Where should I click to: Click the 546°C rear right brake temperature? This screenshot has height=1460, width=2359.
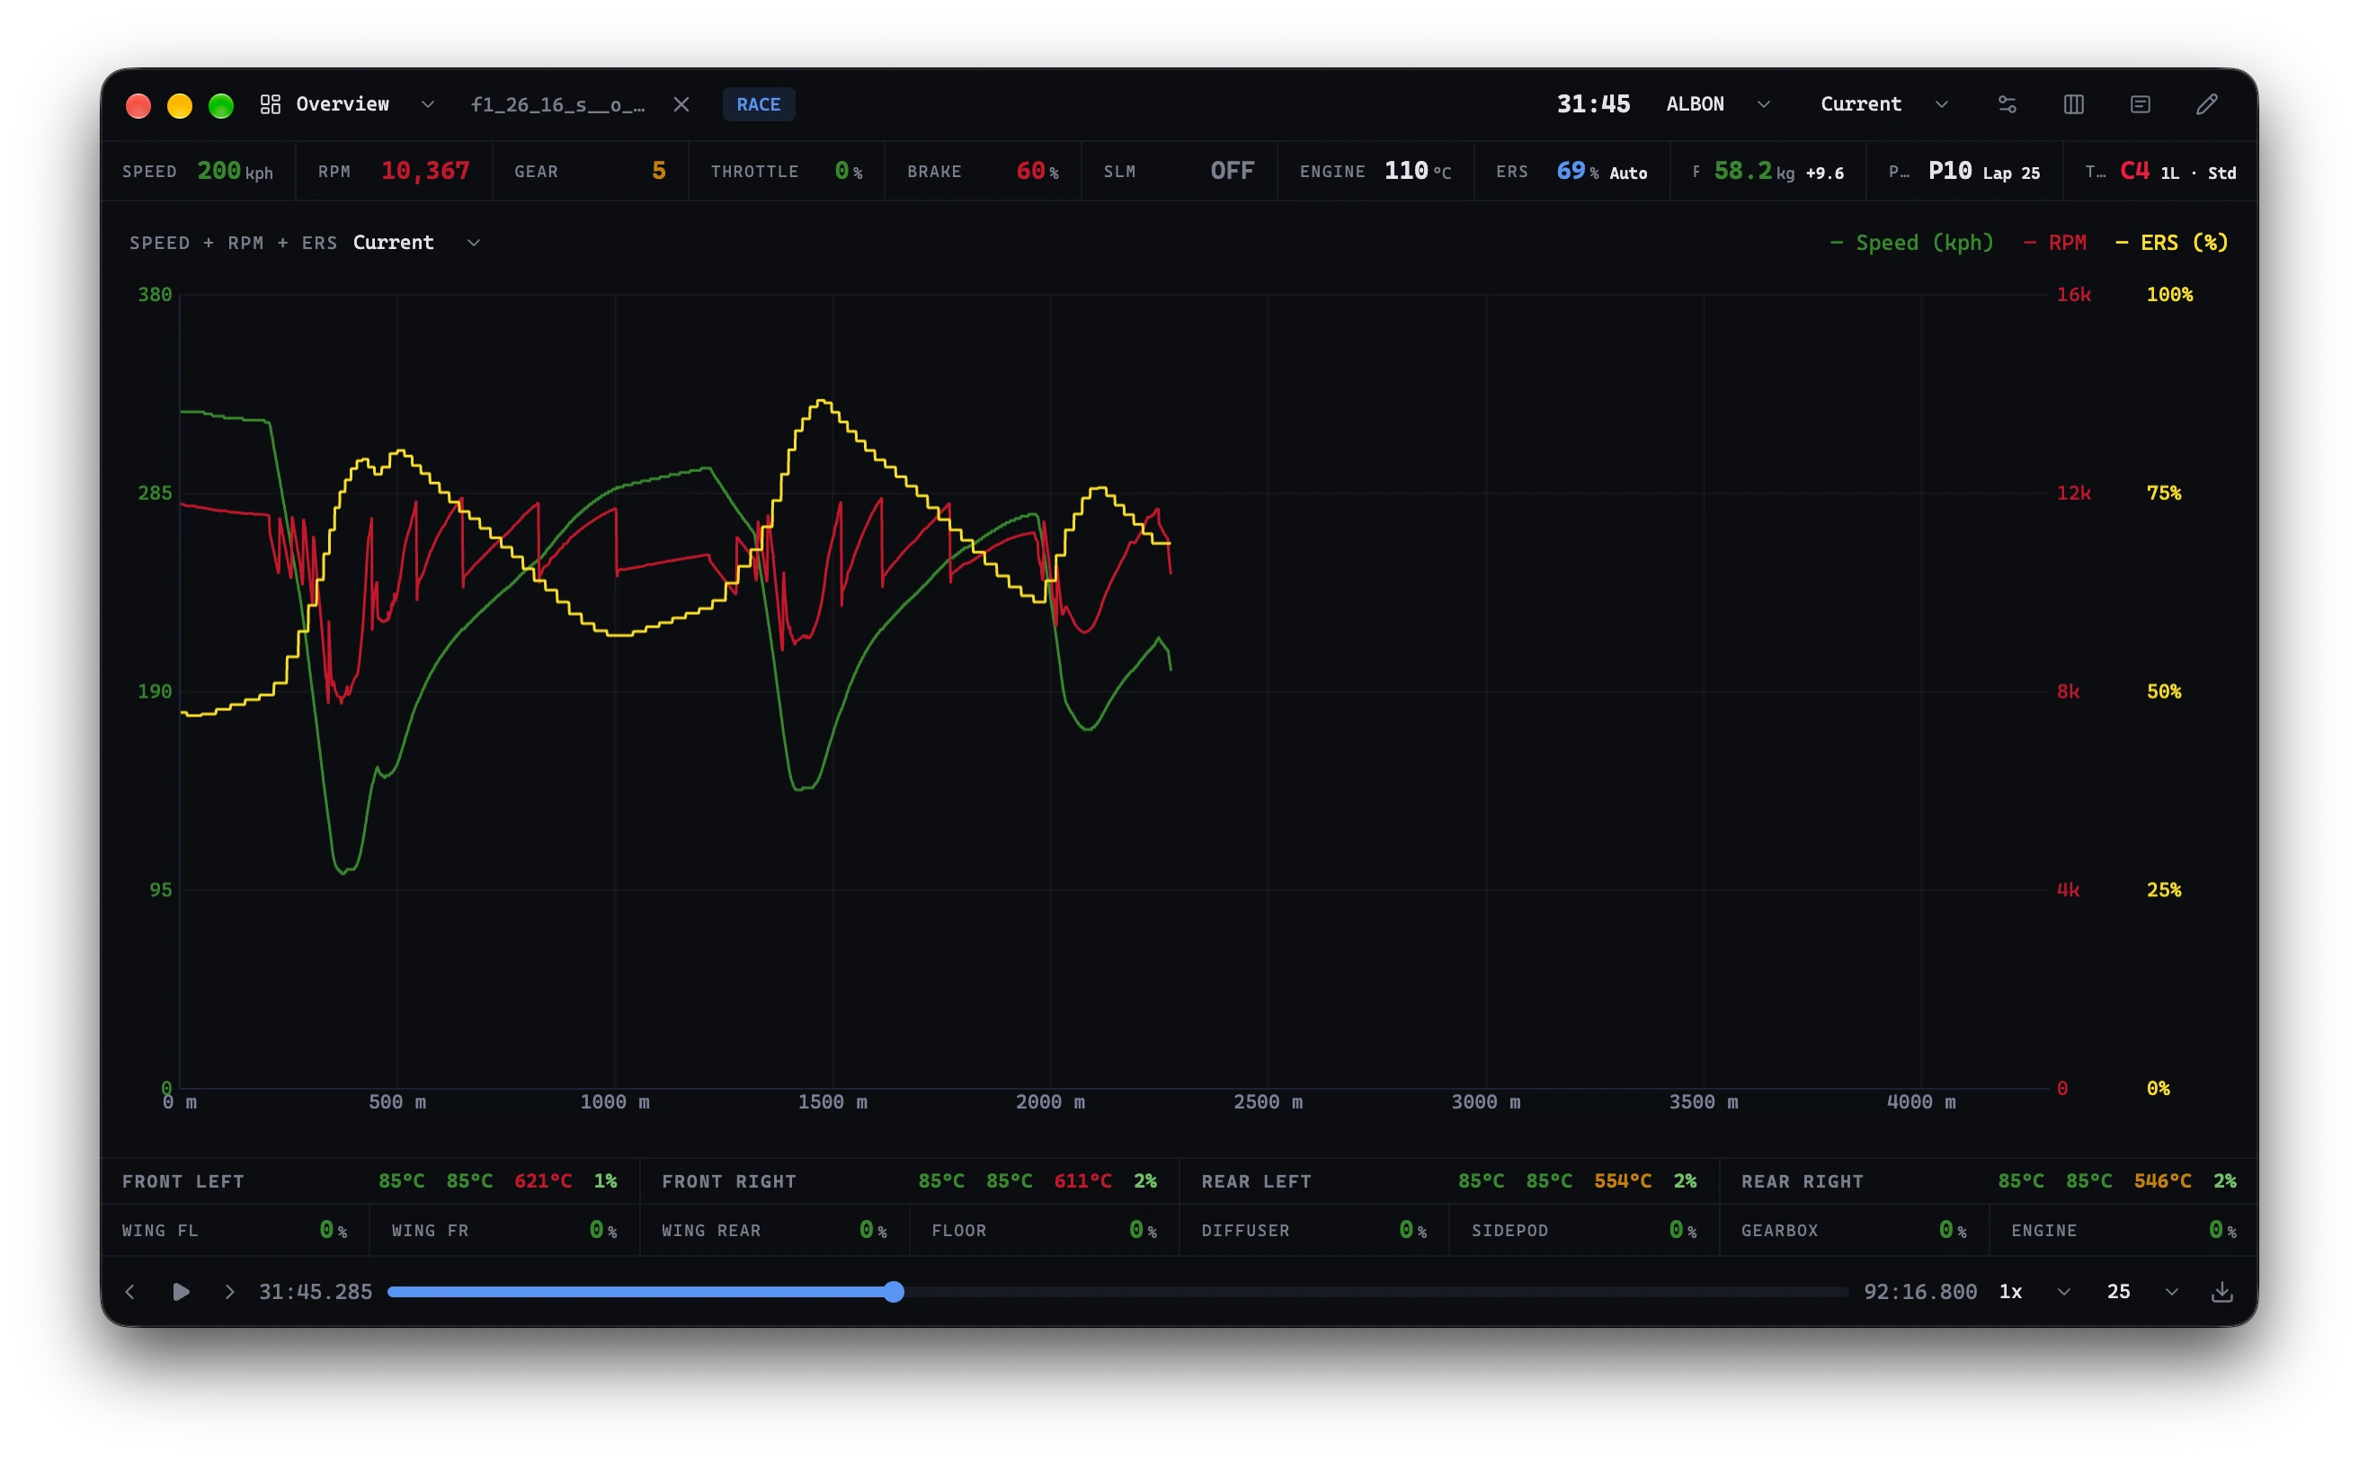(2162, 1181)
